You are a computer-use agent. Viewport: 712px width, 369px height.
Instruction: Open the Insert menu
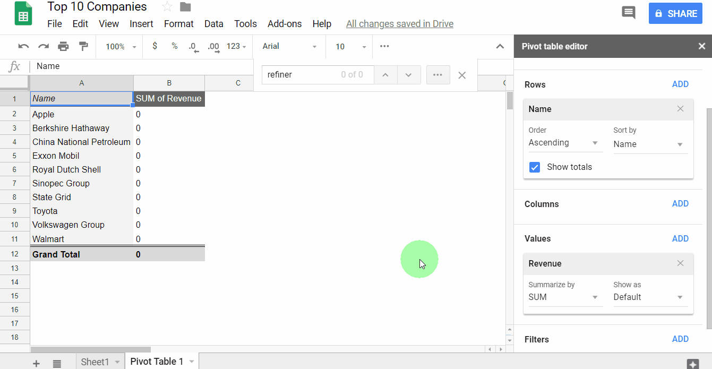pyautogui.click(x=141, y=24)
